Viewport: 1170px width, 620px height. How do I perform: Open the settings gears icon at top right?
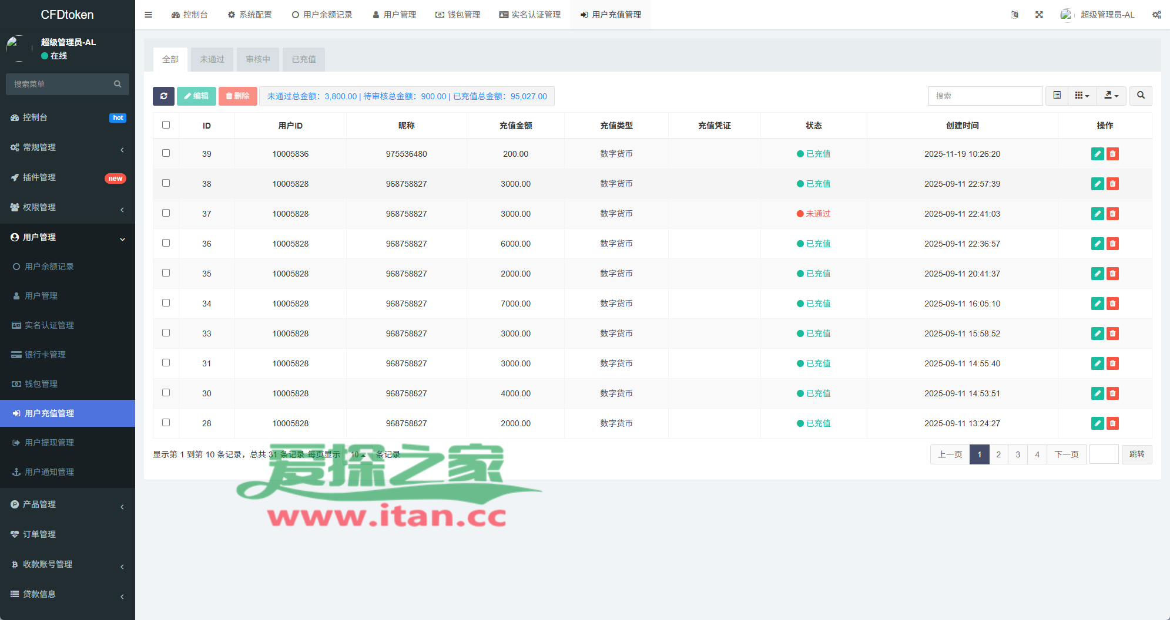pyautogui.click(x=1156, y=15)
